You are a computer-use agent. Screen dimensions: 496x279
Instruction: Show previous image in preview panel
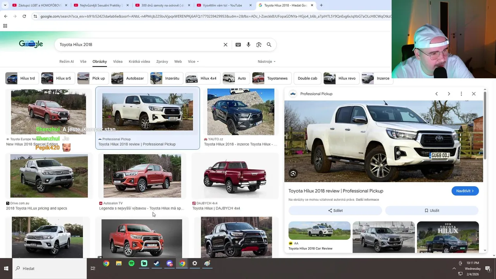coord(436,94)
